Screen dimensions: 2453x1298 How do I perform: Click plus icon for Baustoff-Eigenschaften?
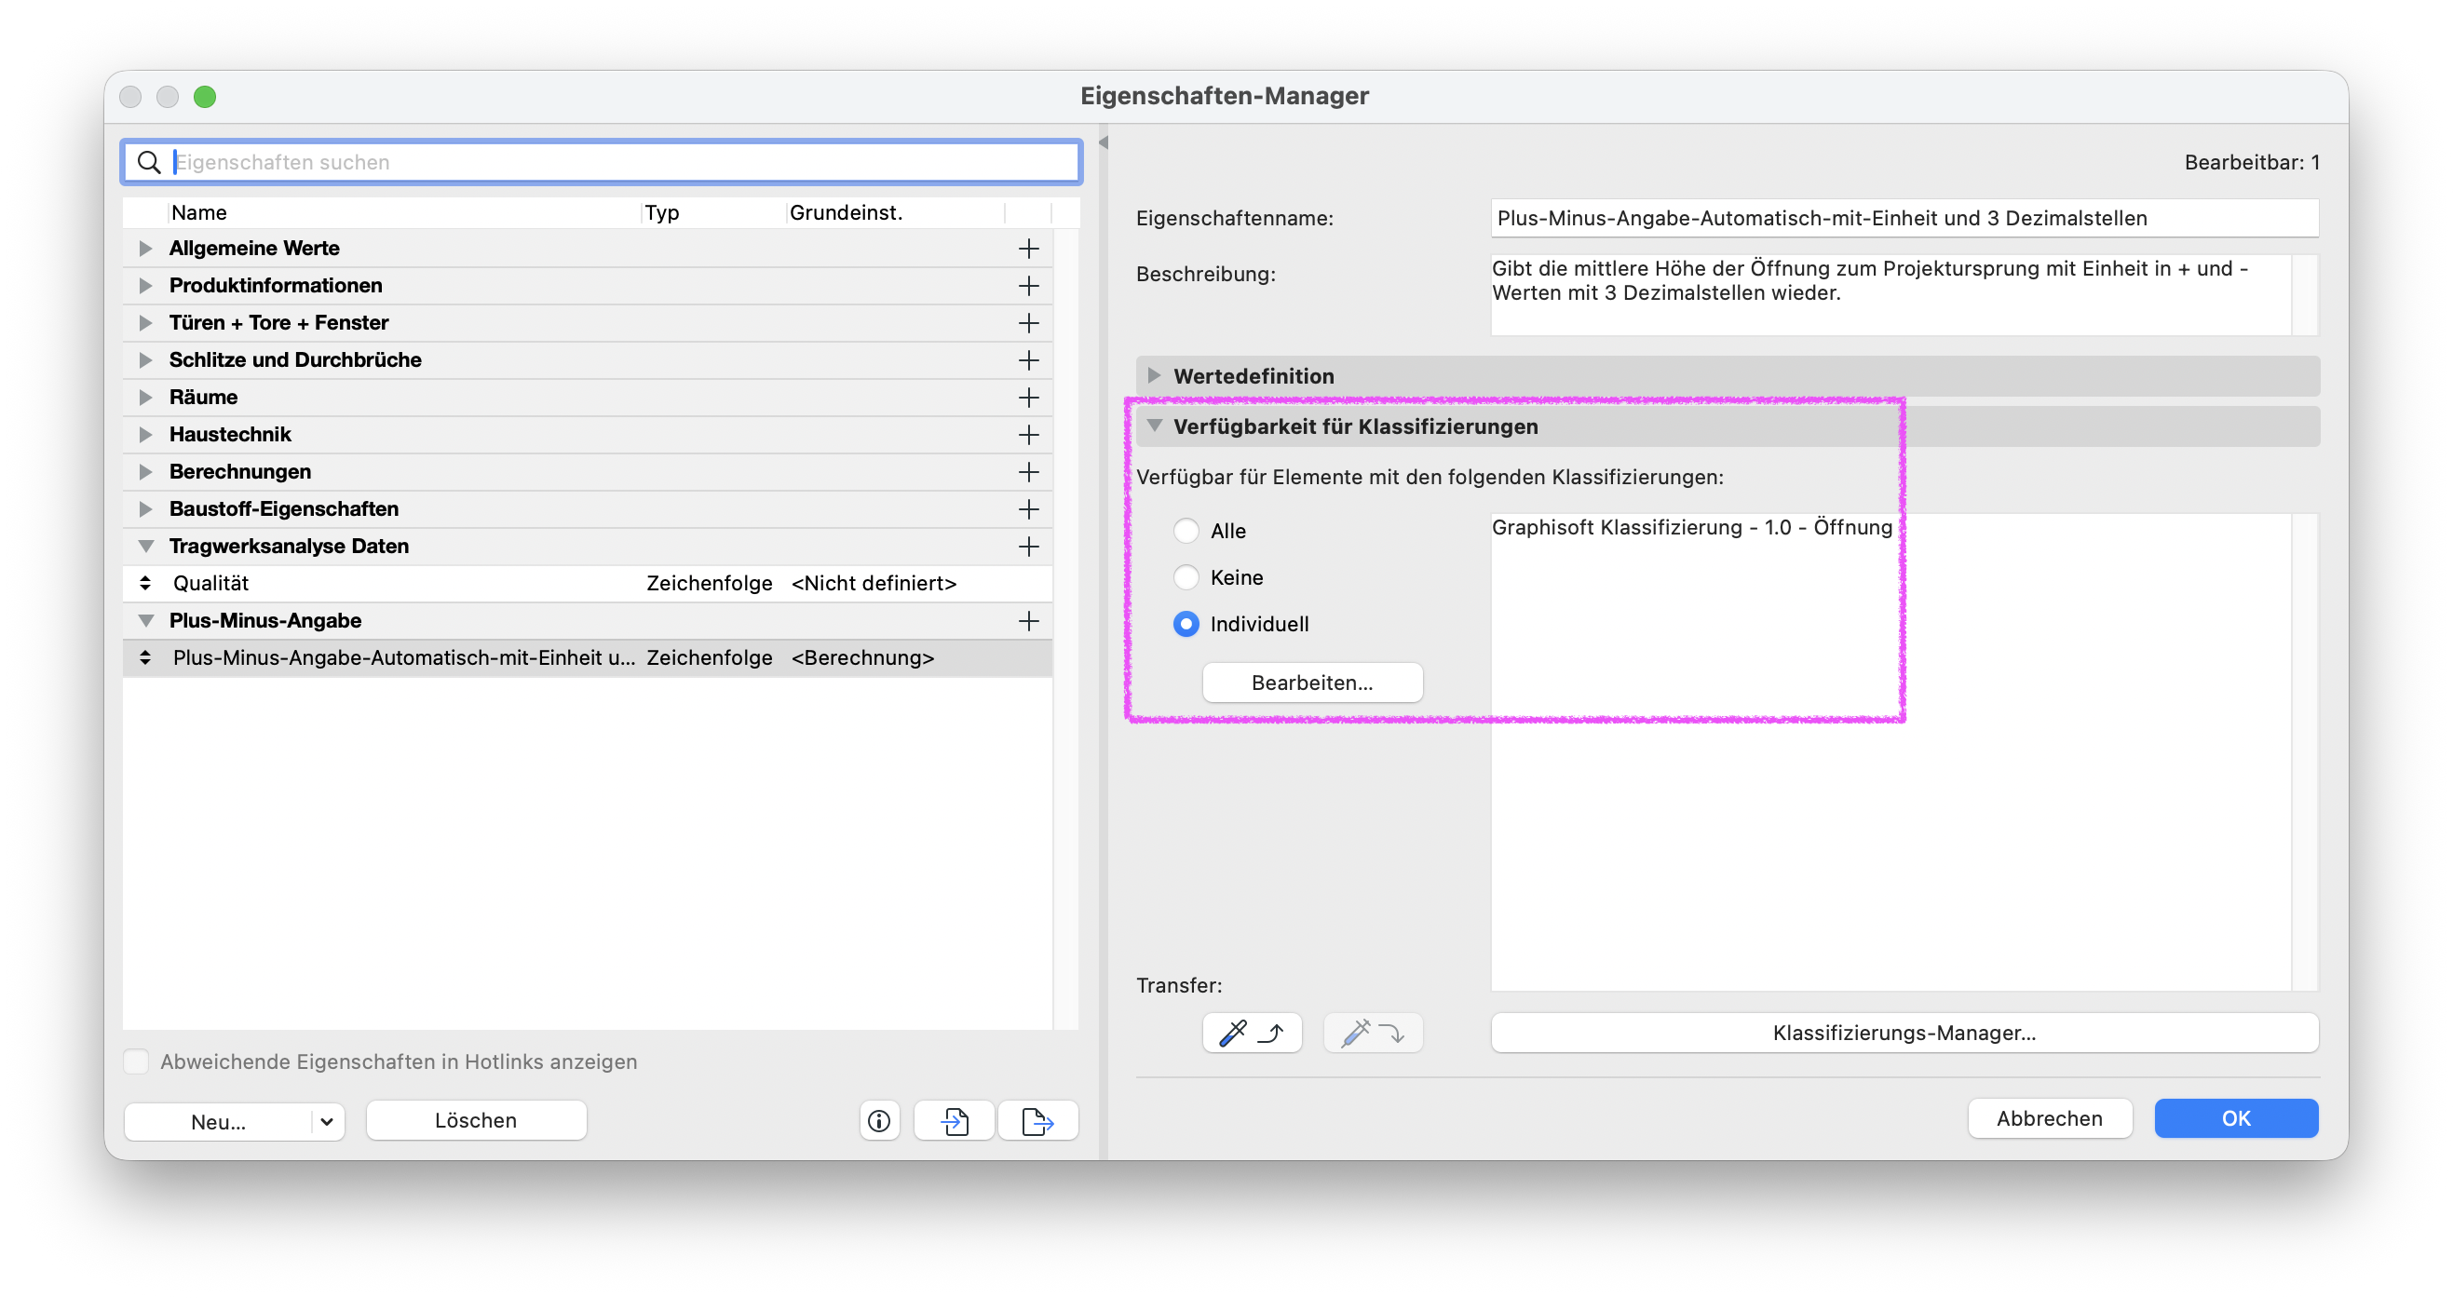click(1027, 508)
